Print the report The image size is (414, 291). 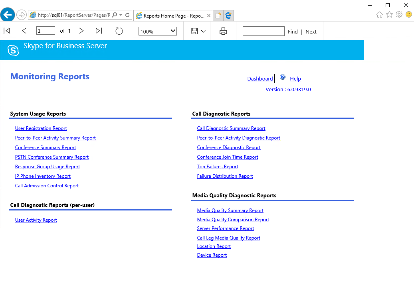click(223, 31)
